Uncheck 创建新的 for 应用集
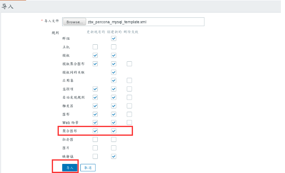 coord(114,80)
